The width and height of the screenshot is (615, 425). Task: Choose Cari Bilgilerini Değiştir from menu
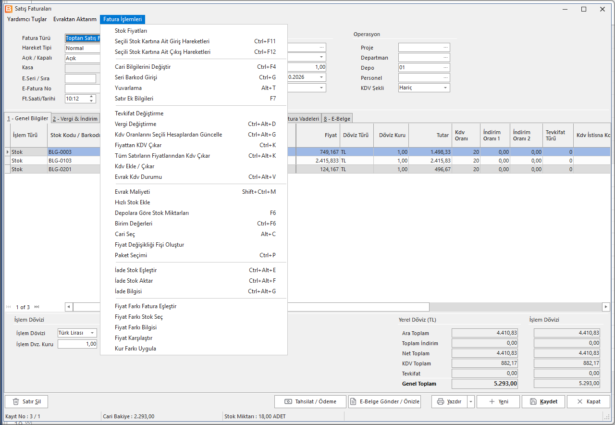coord(194,67)
